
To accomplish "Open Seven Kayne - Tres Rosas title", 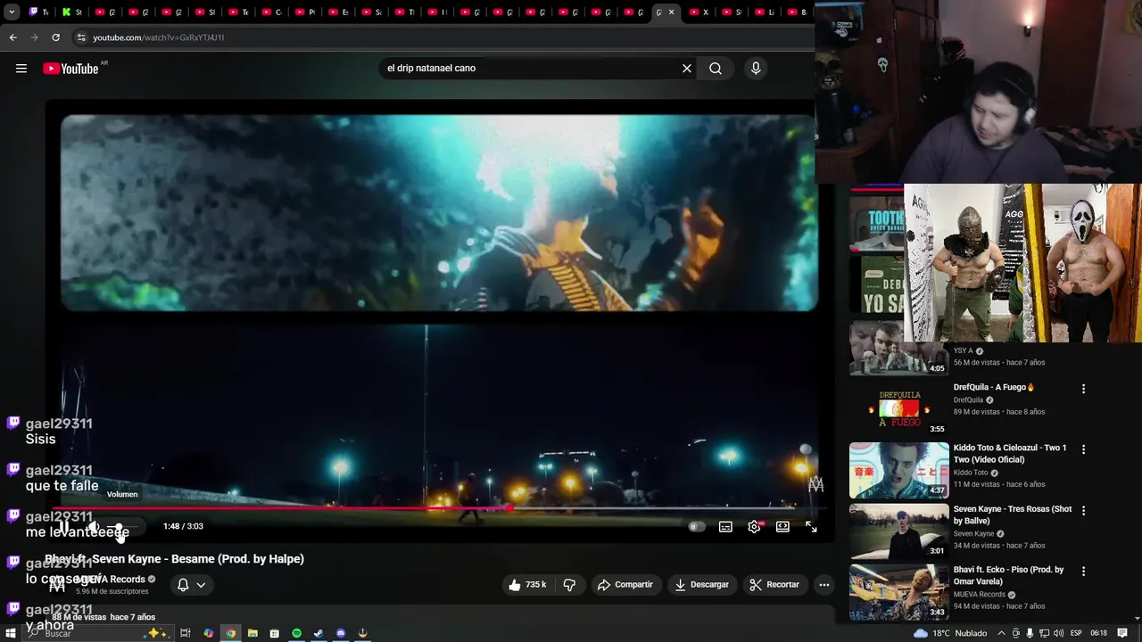I will (x=1013, y=514).
